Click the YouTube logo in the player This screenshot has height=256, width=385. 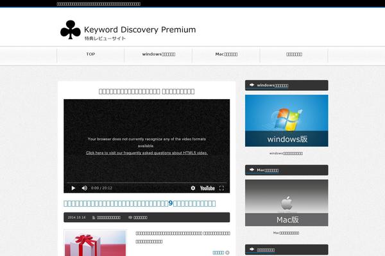click(207, 188)
